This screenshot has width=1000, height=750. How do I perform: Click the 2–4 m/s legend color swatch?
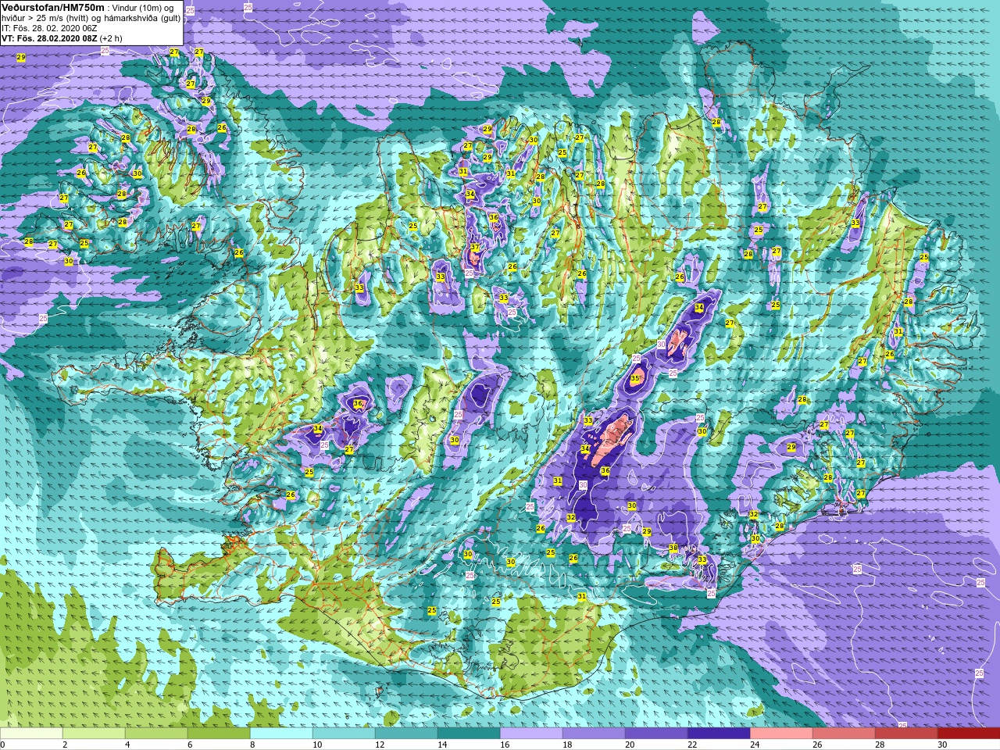(x=94, y=733)
